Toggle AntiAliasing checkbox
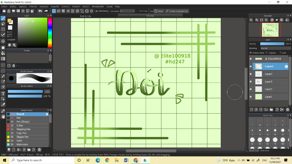Screen dimensions: 292x164 pos(96,11)
